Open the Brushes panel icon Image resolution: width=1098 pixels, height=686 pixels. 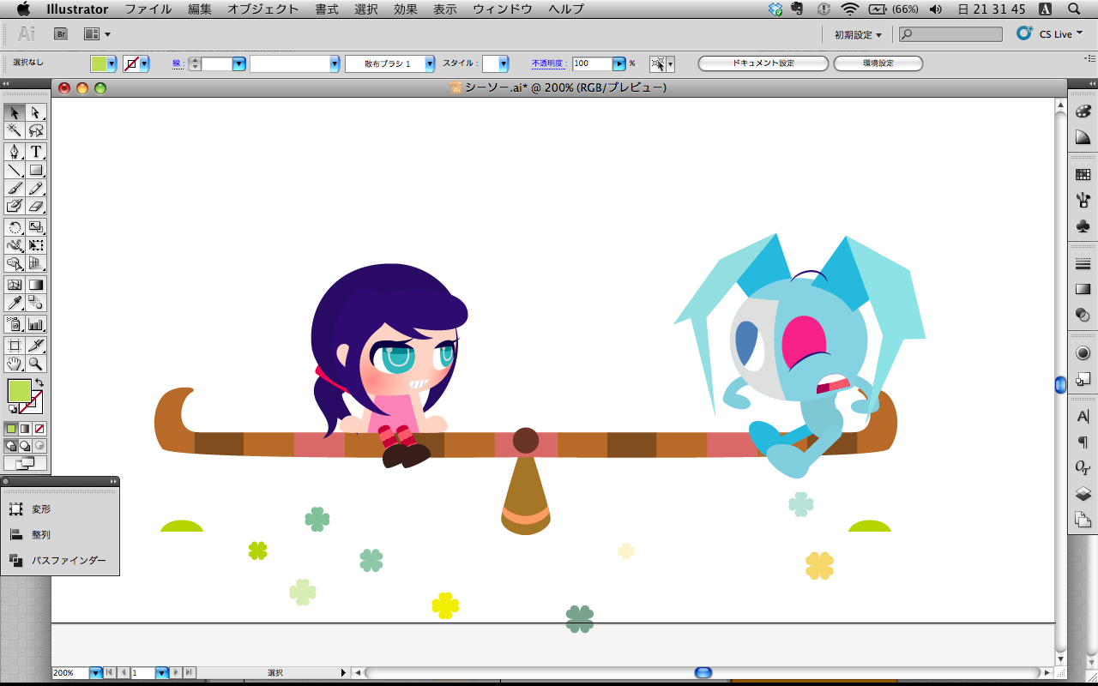click(1083, 201)
